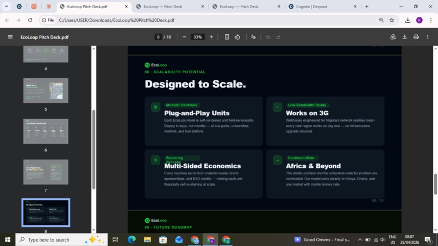438x246 pixels.
Task: Show hidden system tray icons
Action: click(x=360, y=239)
